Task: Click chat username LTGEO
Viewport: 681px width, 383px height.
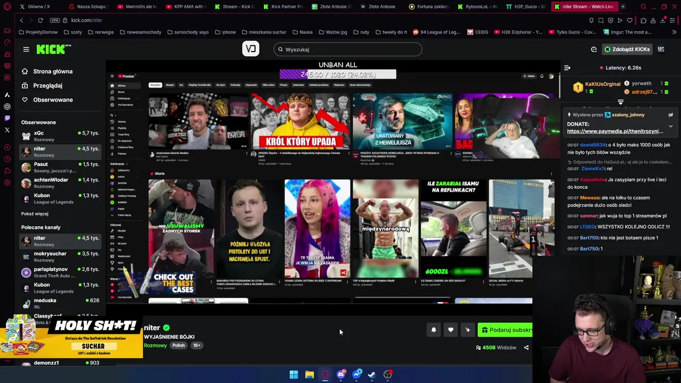Action: (587, 227)
